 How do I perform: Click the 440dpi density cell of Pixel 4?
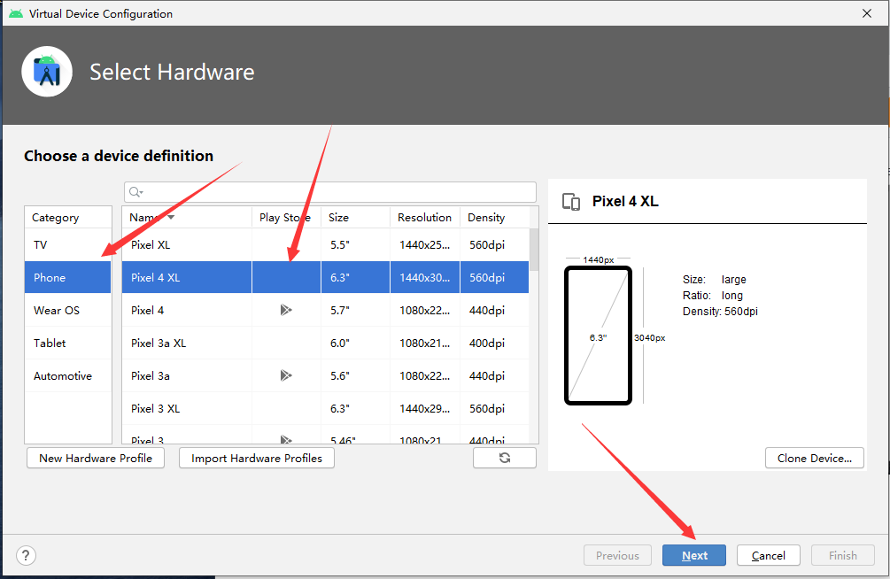pyautogui.click(x=494, y=311)
